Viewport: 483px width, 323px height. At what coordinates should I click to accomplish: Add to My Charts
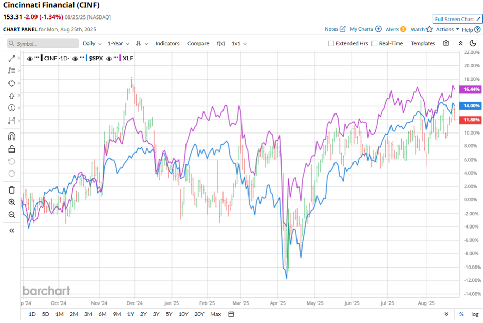click(x=366, y=29)
